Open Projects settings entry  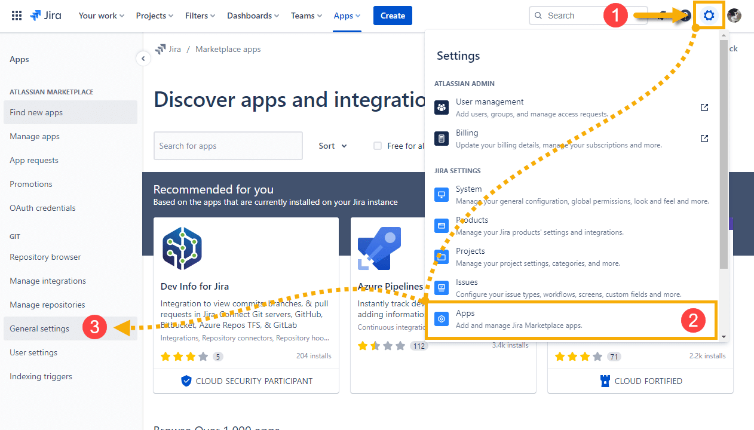click(572, 257)
